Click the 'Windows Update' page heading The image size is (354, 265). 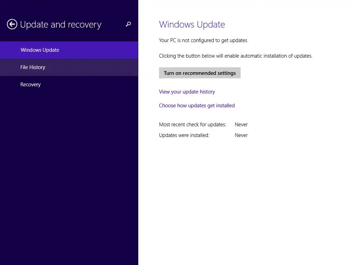coord(192,24)
